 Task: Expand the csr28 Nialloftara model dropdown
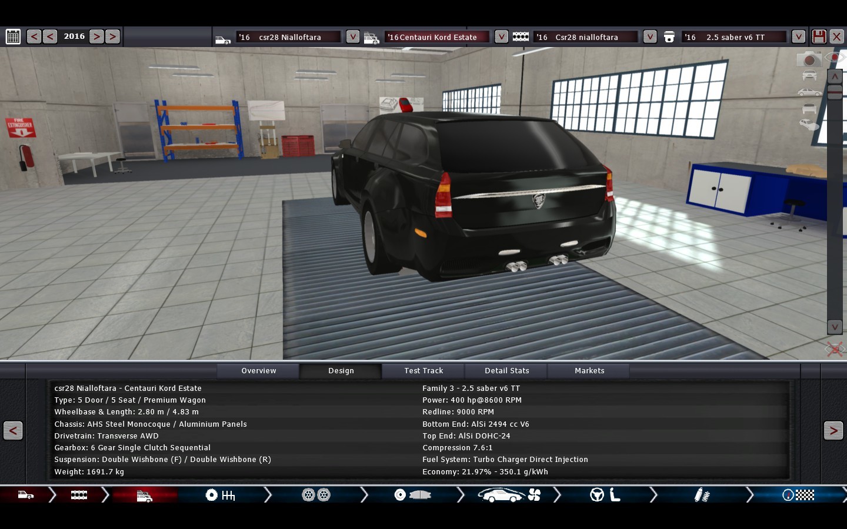click(352, 36)
